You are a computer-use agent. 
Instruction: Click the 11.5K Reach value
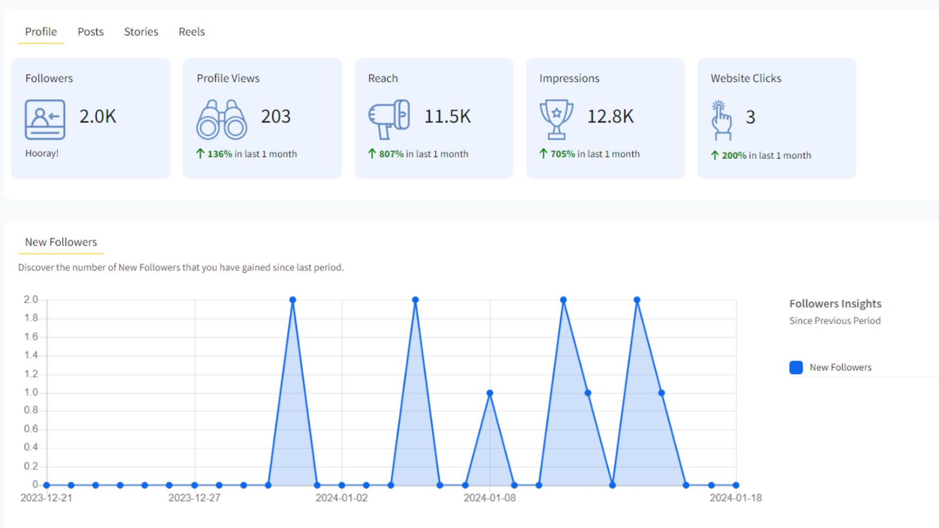pos(447,116)
